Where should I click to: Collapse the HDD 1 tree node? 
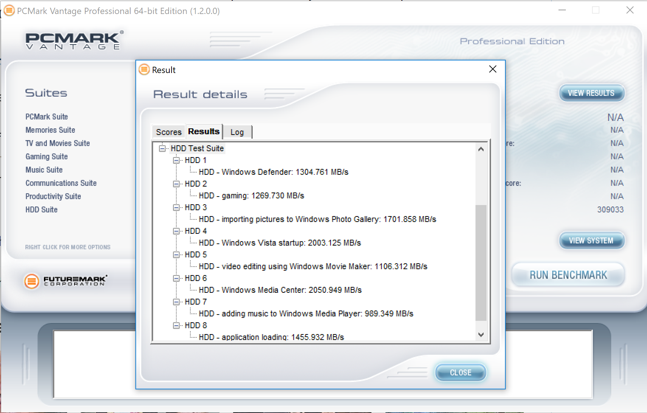(176, 160)
